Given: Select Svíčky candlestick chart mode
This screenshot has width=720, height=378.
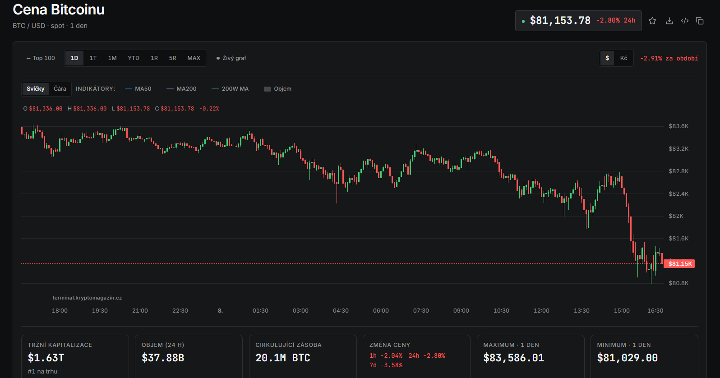Looking at the screenshot, I should pyautogui.click(x=36, y=89).
